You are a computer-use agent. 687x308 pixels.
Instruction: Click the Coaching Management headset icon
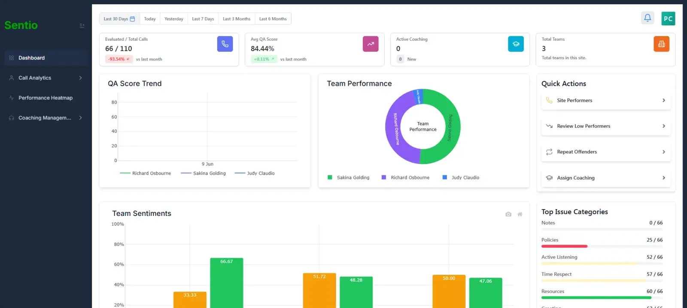tap(12, 118)
